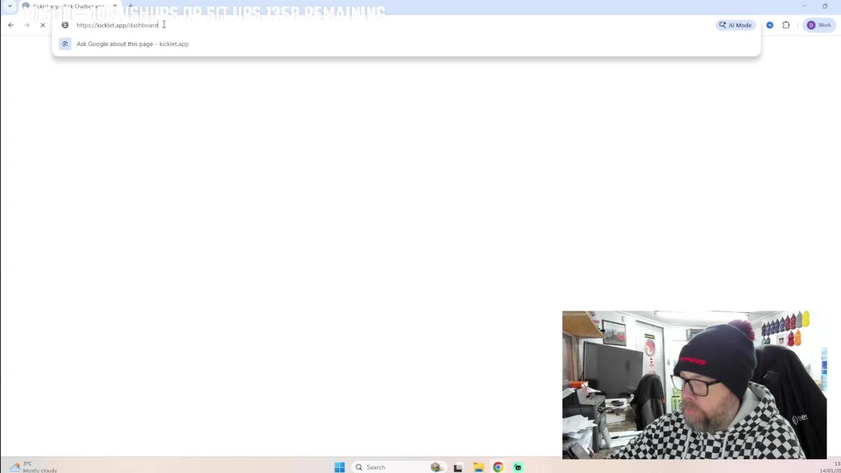Viewport: 841px width, 473px height.
Task: Click the browser forward arrow
Action: click(x=27, y=25)
